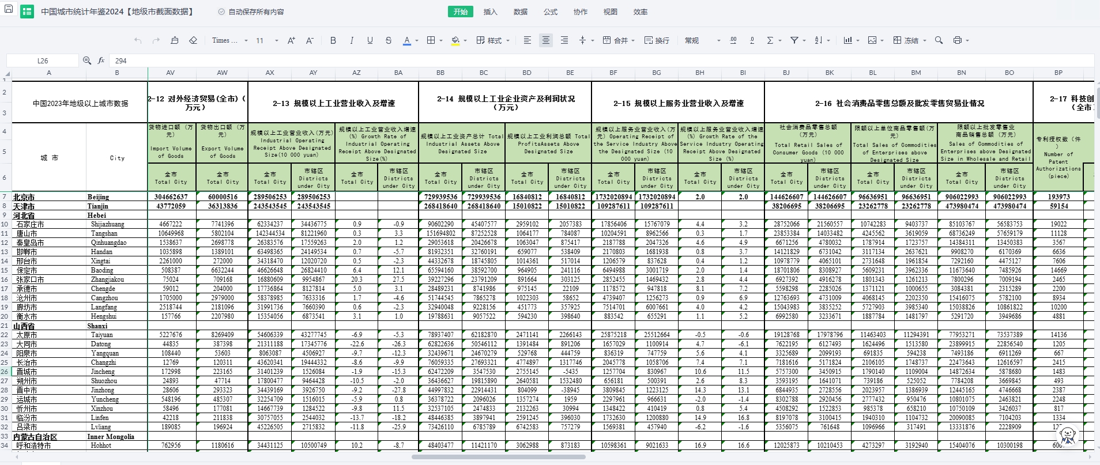The image size is (1100, 465).
Task: Switch to the 数据 Data tab
Action: (x=521, y=12)
